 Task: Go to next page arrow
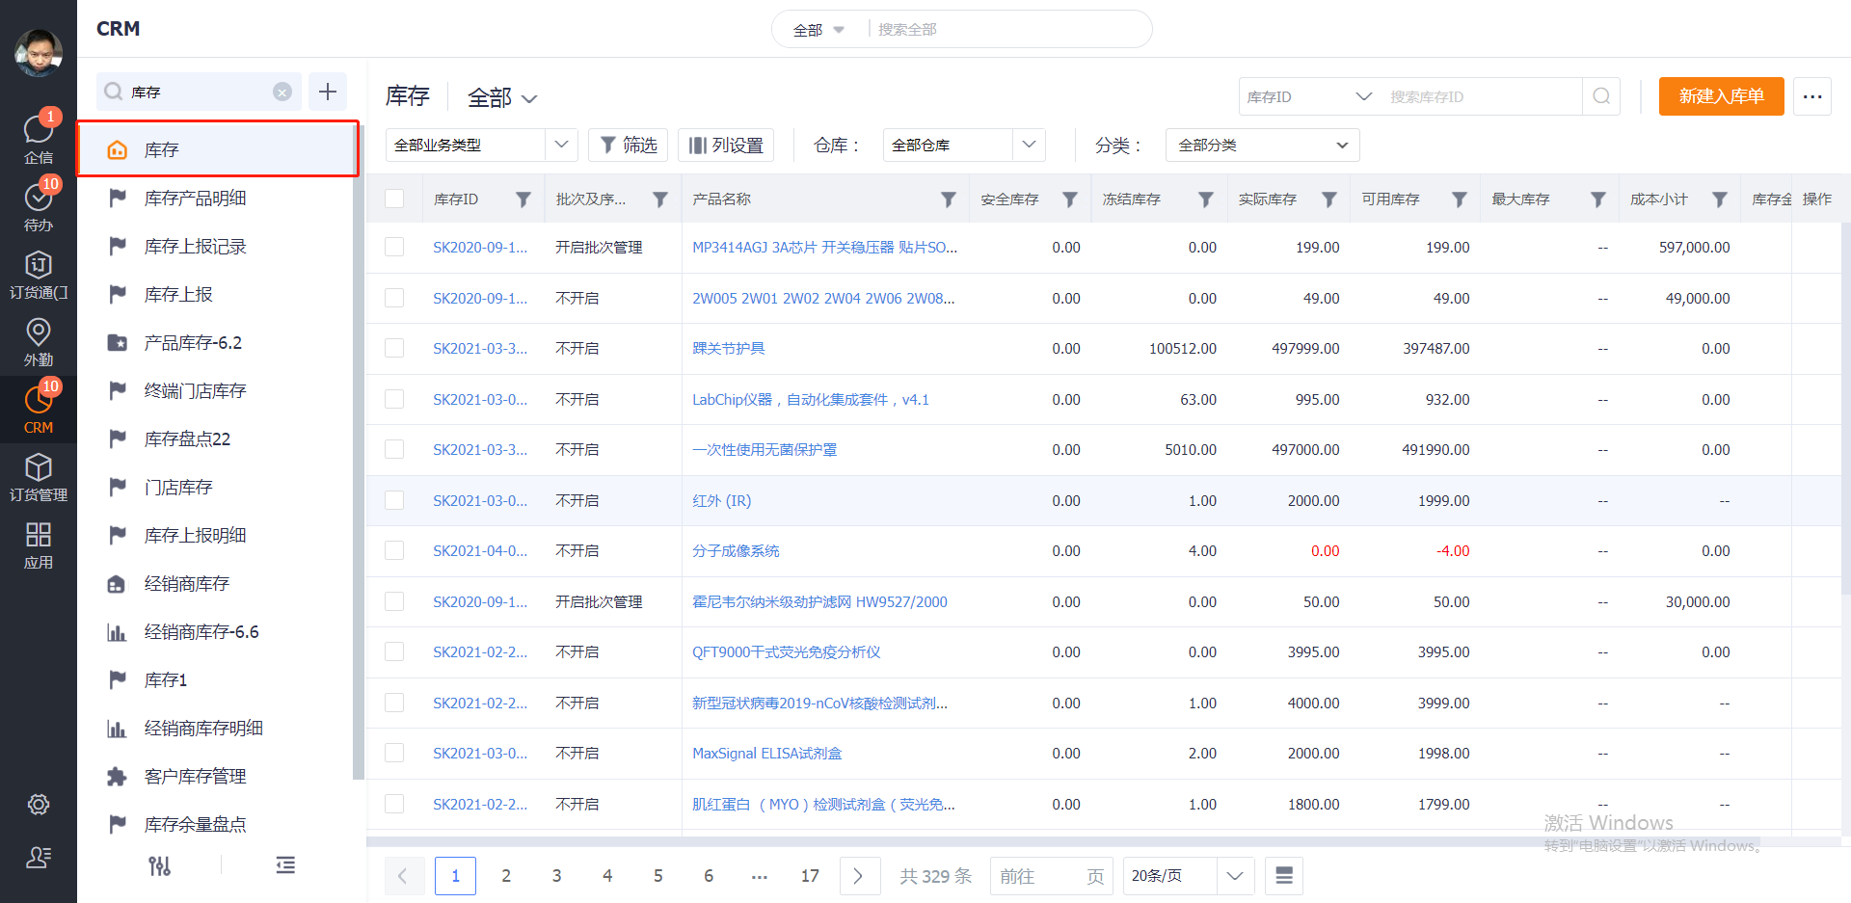(x=858, y=876)
